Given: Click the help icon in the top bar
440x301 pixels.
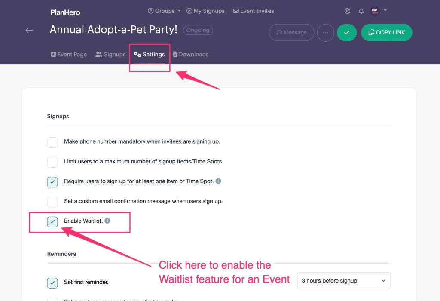Looking at the screenshot, I should [347, 11].
